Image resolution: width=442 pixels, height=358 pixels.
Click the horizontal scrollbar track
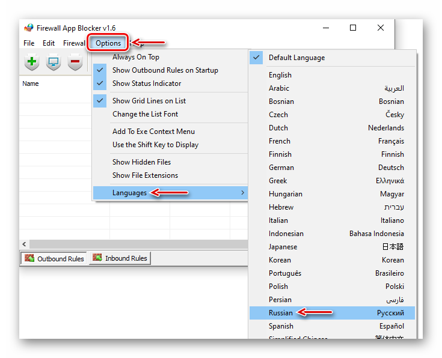coord(138,244)
